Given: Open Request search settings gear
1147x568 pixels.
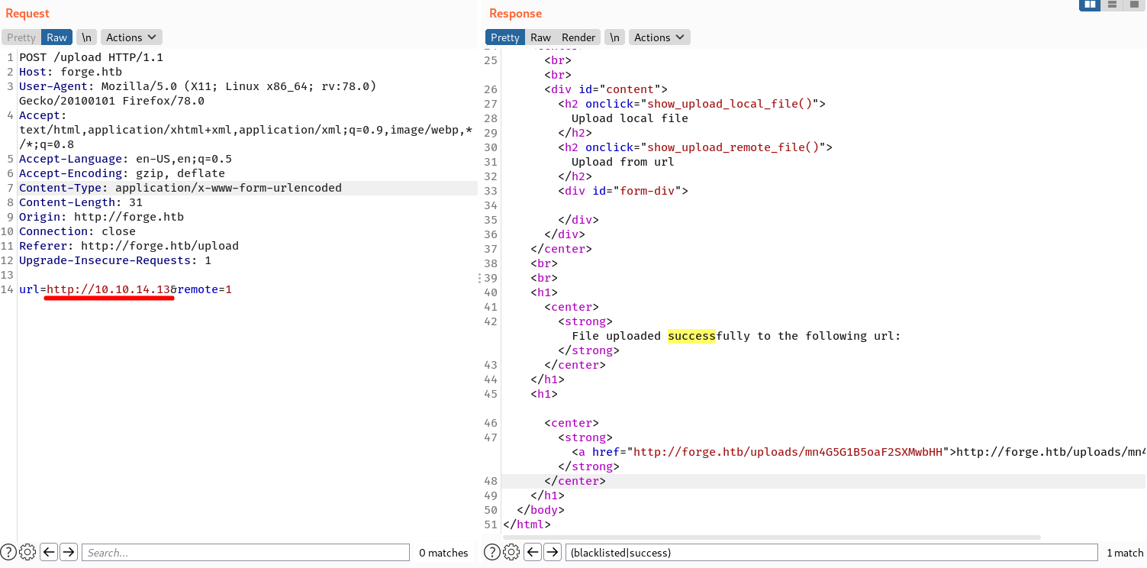Looking at the screenshot, I should (x=27, y=552).
